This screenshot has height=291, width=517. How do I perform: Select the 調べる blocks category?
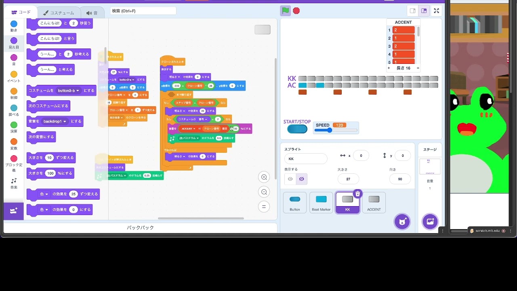tap(14, 110)
